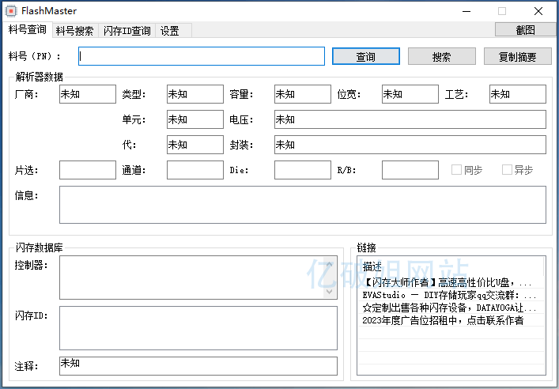Open the 设置 tab
Image resolution: width=559 pixels, height=389 pixels.
169,31
